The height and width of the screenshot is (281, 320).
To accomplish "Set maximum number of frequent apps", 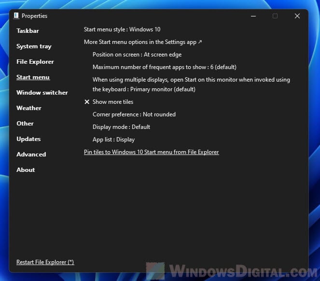I will click(x=165, y=67).
